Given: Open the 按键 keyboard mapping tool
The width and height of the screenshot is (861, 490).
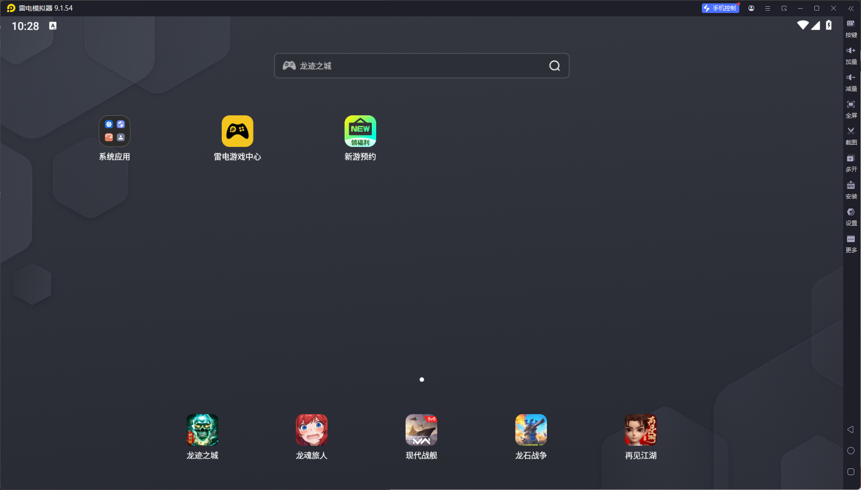Looking at the screenshot, I should (x=851, y=29).
